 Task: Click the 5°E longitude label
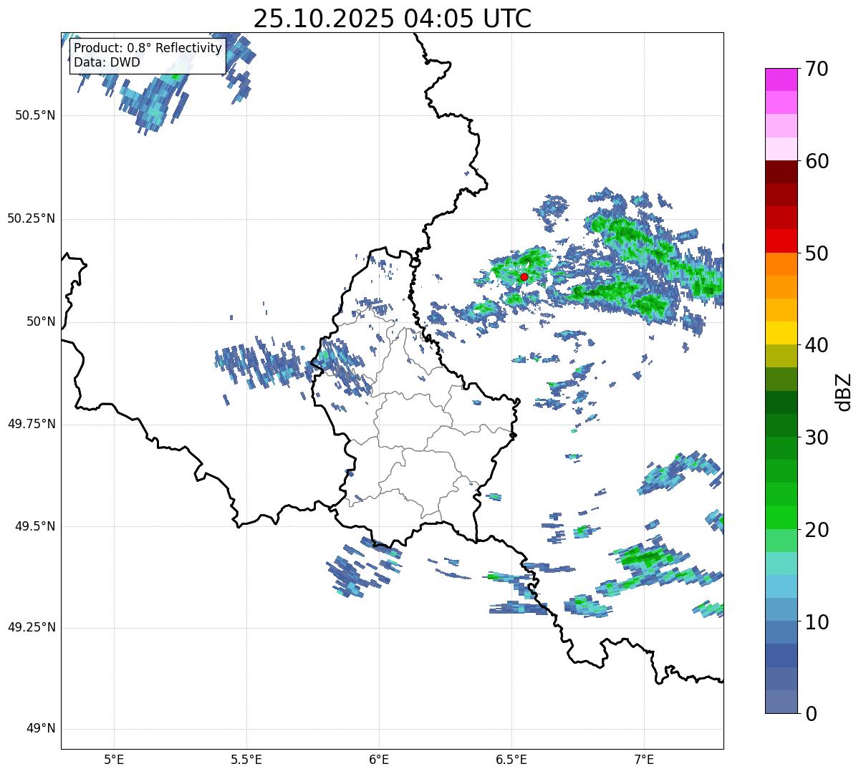(114, 759)
